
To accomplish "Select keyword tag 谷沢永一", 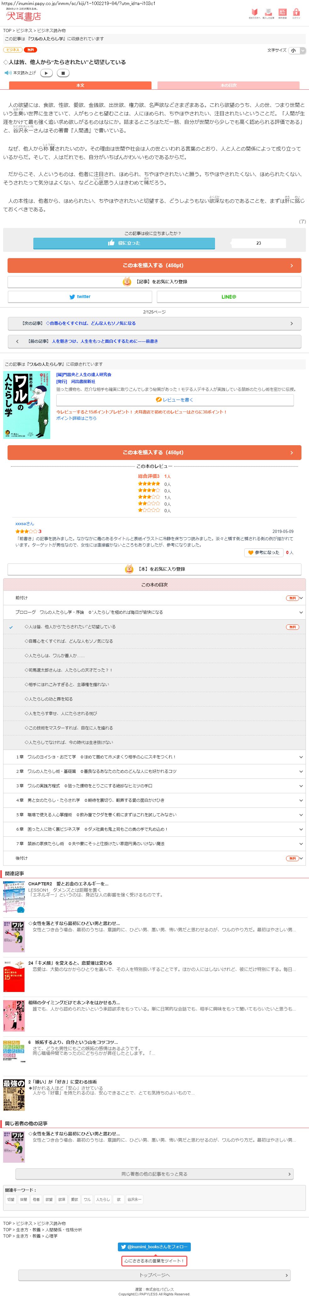I will coord(134,1199).
